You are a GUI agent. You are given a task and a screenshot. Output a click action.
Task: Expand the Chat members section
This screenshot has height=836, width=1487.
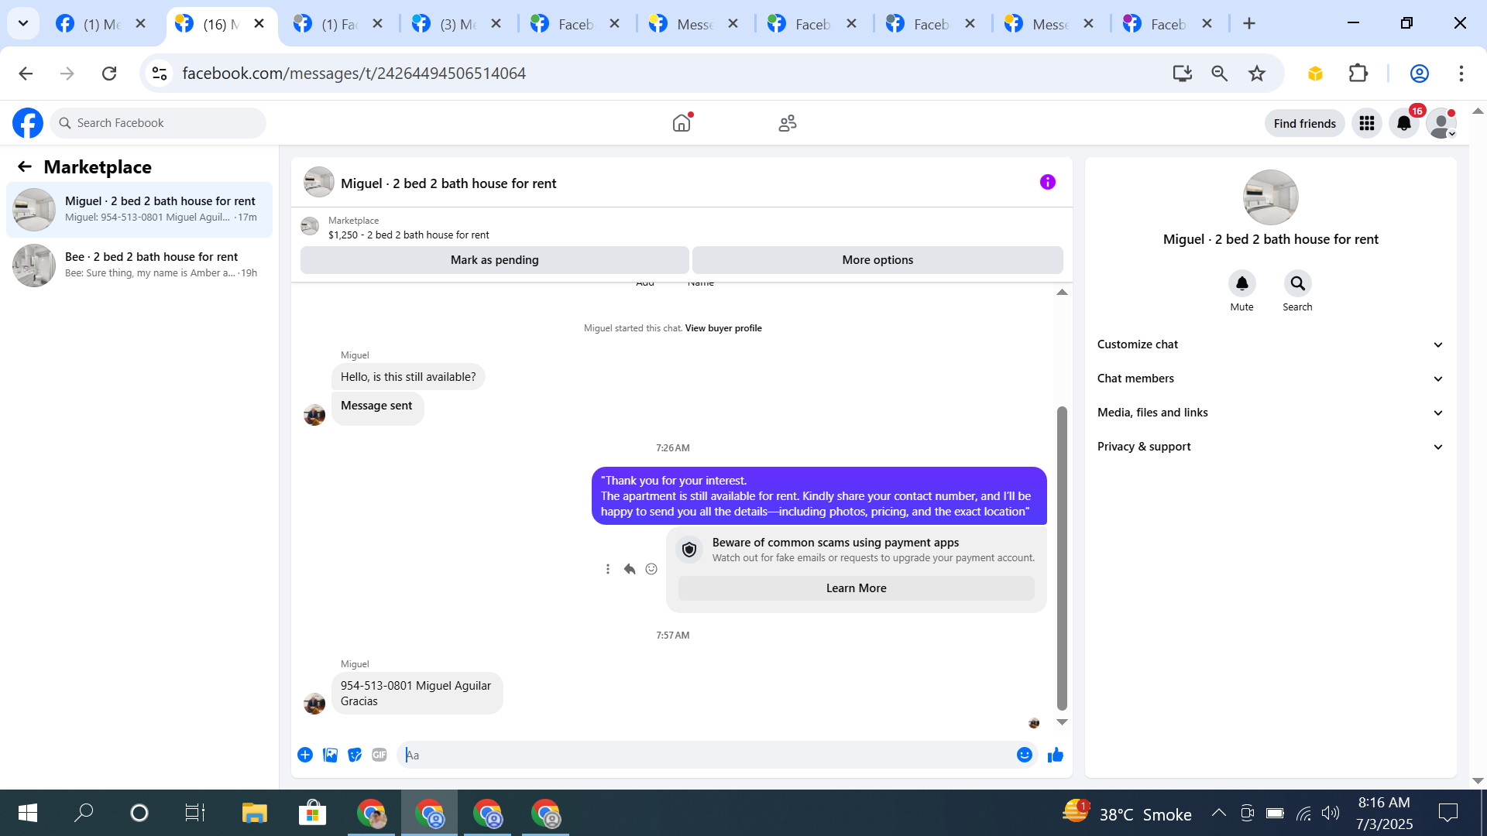pyautogui.click(x=1270, y=379)
